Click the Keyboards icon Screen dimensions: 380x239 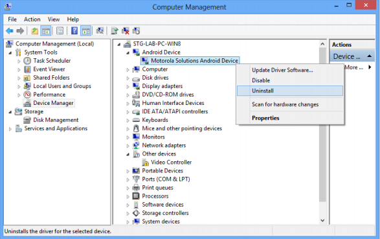tap(136, 120)
